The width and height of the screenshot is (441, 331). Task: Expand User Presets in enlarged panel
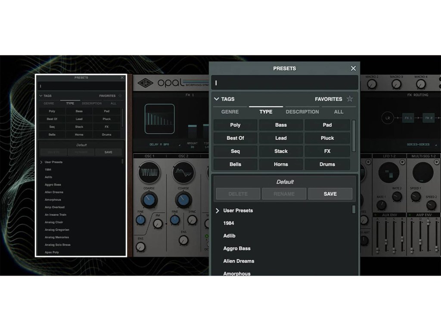217,210
